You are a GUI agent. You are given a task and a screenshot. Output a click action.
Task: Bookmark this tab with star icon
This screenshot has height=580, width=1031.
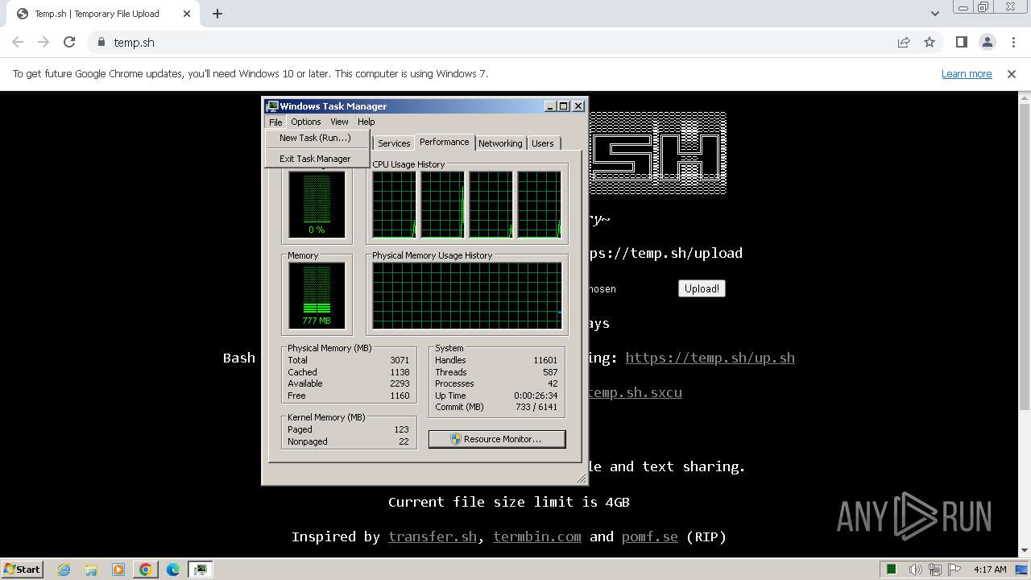click(930, 42)
